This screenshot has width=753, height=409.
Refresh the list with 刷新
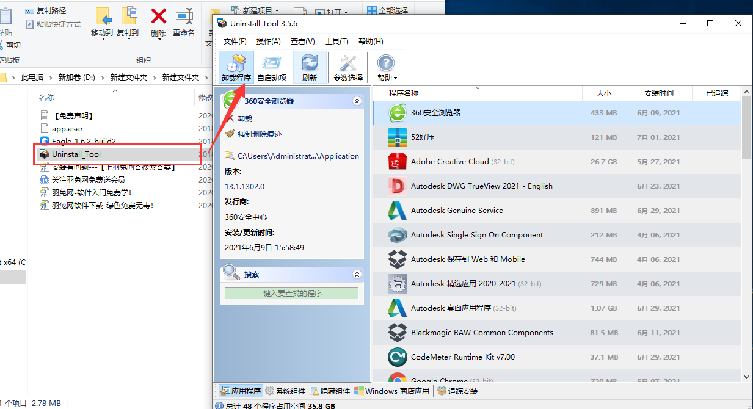pyautogui.click(x=310, y=67)
